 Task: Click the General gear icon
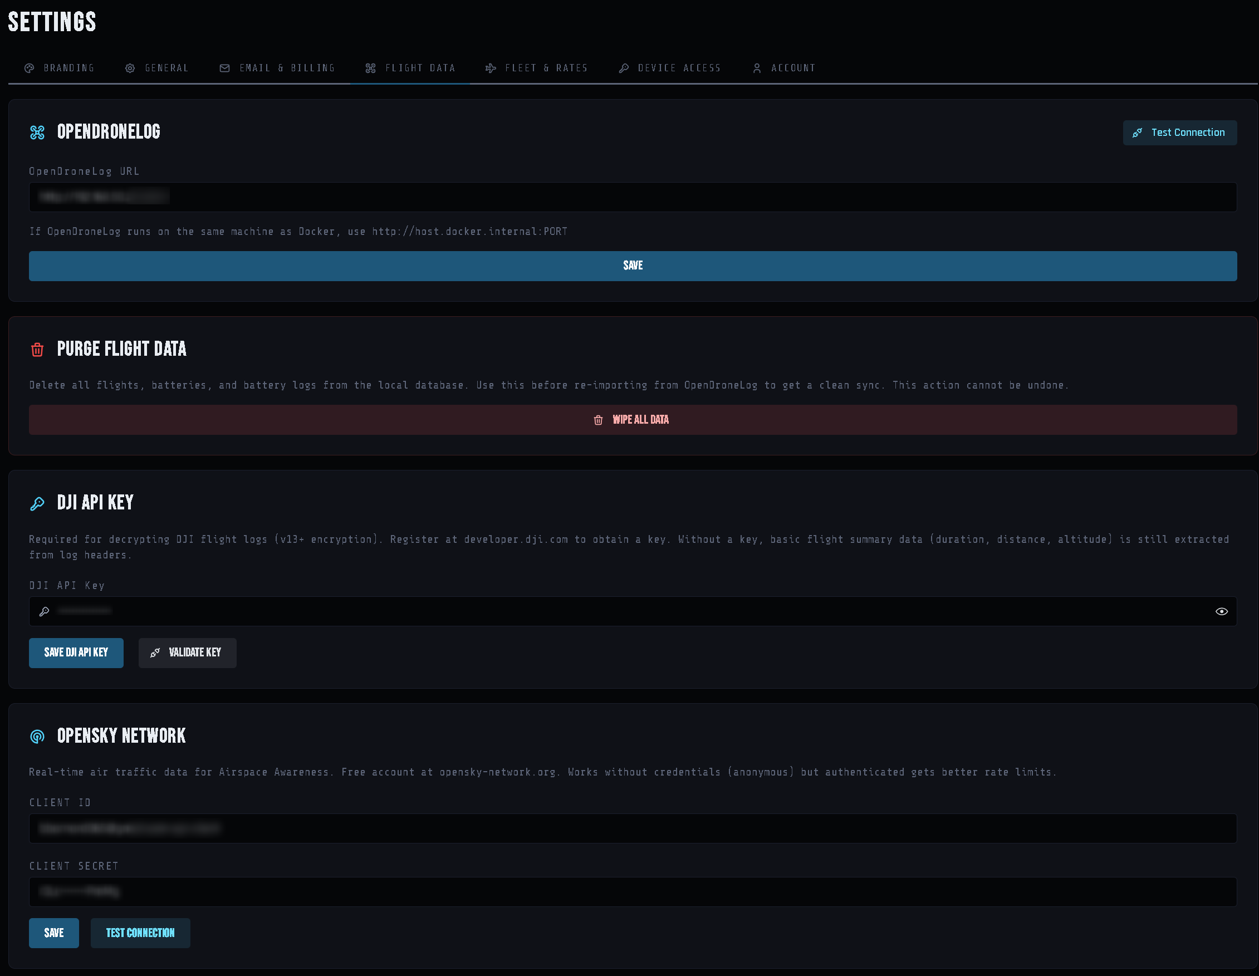(130, 68)
